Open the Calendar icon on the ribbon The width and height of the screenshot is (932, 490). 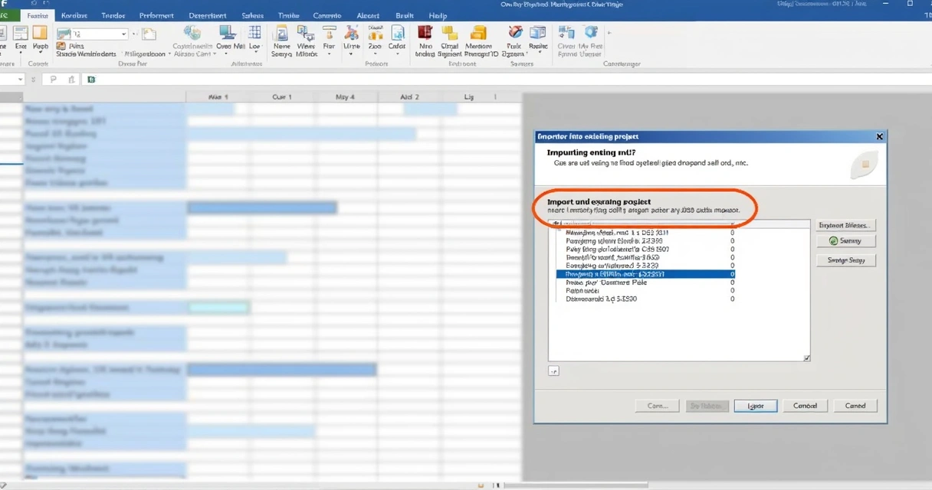coord(397,35)
